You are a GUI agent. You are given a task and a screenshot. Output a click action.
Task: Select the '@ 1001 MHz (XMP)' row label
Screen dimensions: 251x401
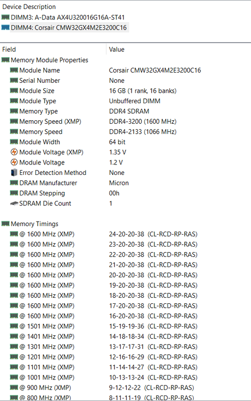[47, 377]
